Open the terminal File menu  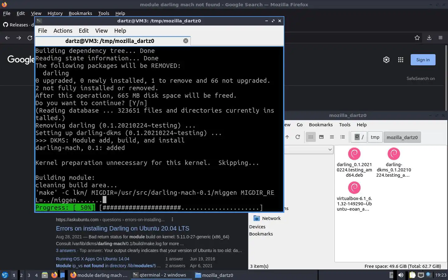click(42, 30)
